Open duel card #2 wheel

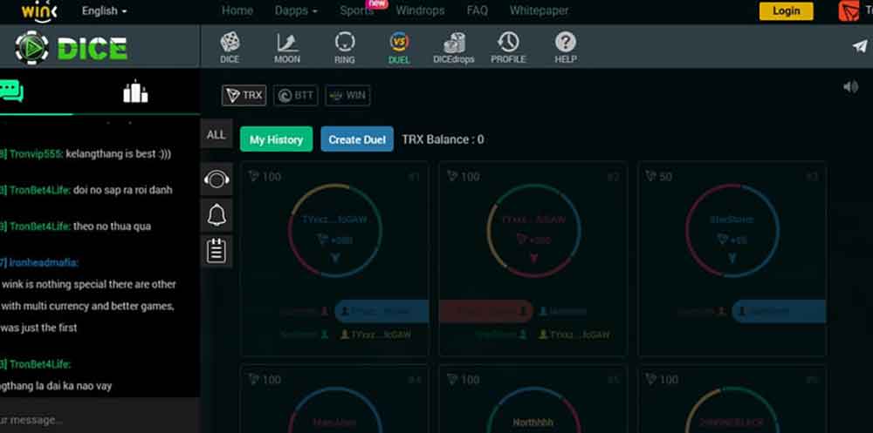533,231
